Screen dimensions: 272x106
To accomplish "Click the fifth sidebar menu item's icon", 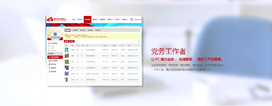I will (50, 71).
